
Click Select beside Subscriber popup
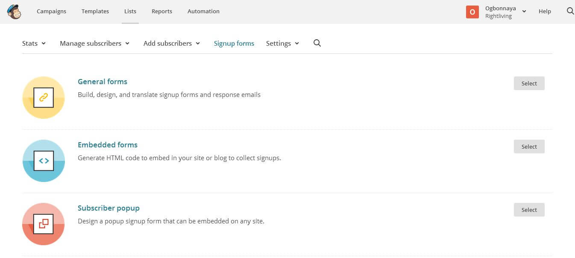pyautogui.click(x=529, y=210)
